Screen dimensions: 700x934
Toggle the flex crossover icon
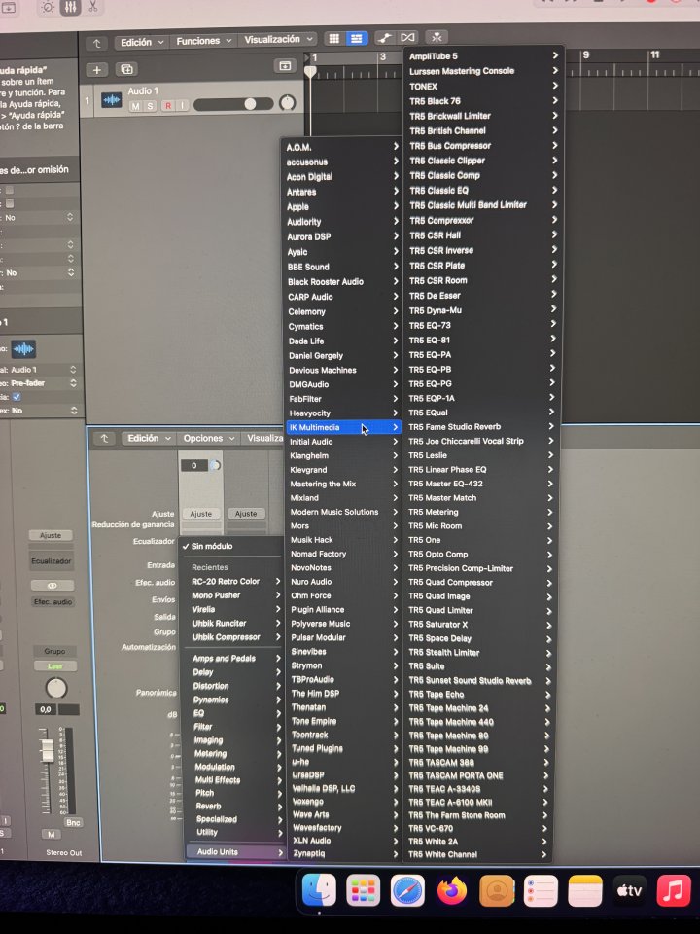407,38
